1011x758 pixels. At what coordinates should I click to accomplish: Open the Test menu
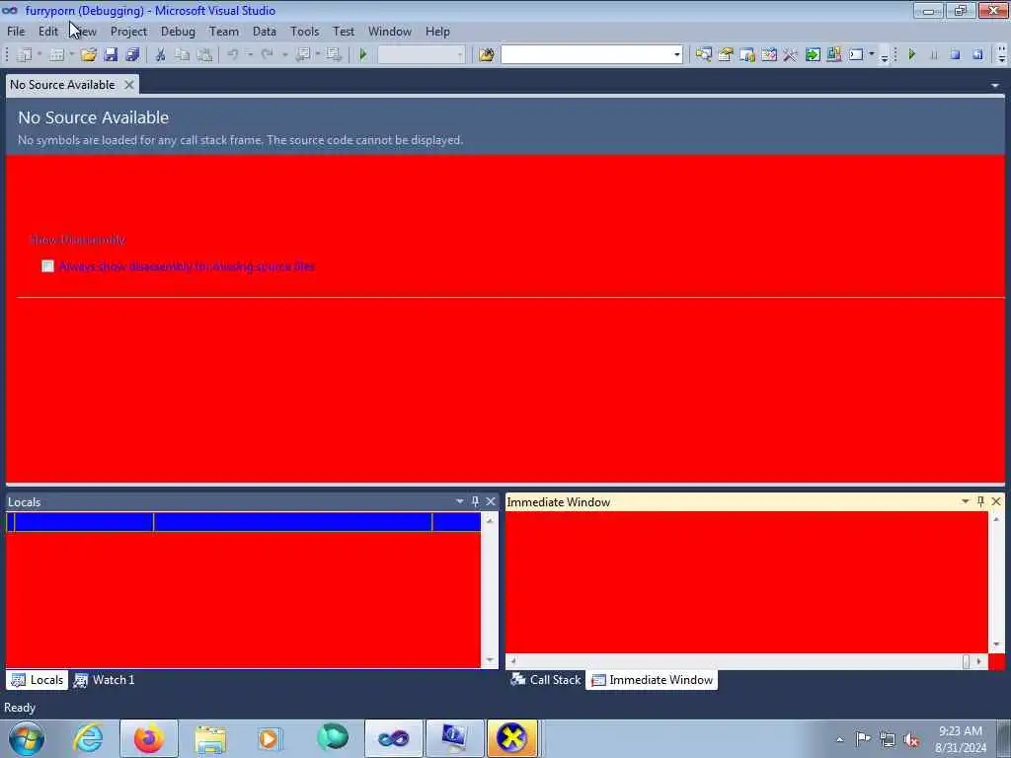tap(343, 31)
